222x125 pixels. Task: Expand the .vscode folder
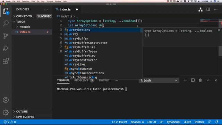25,27
